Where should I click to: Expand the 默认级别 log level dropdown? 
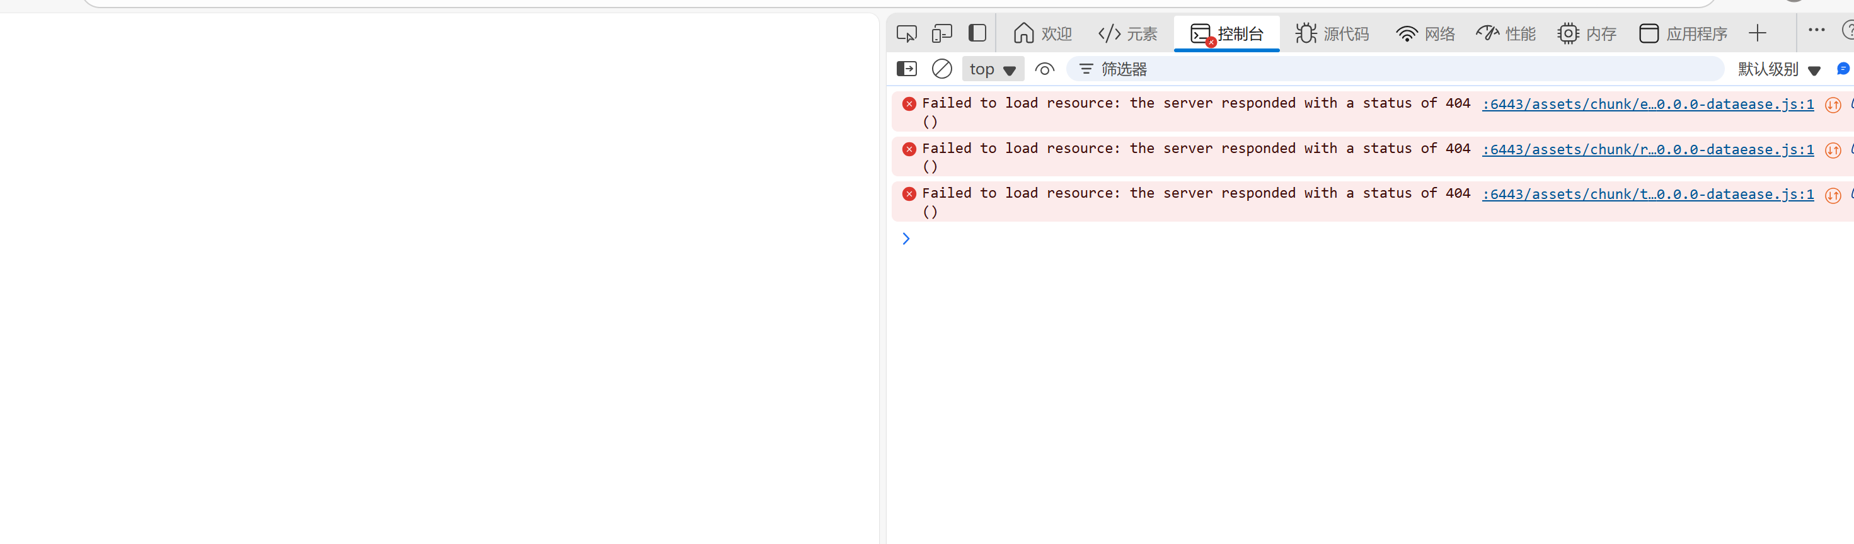(1778, 70)
